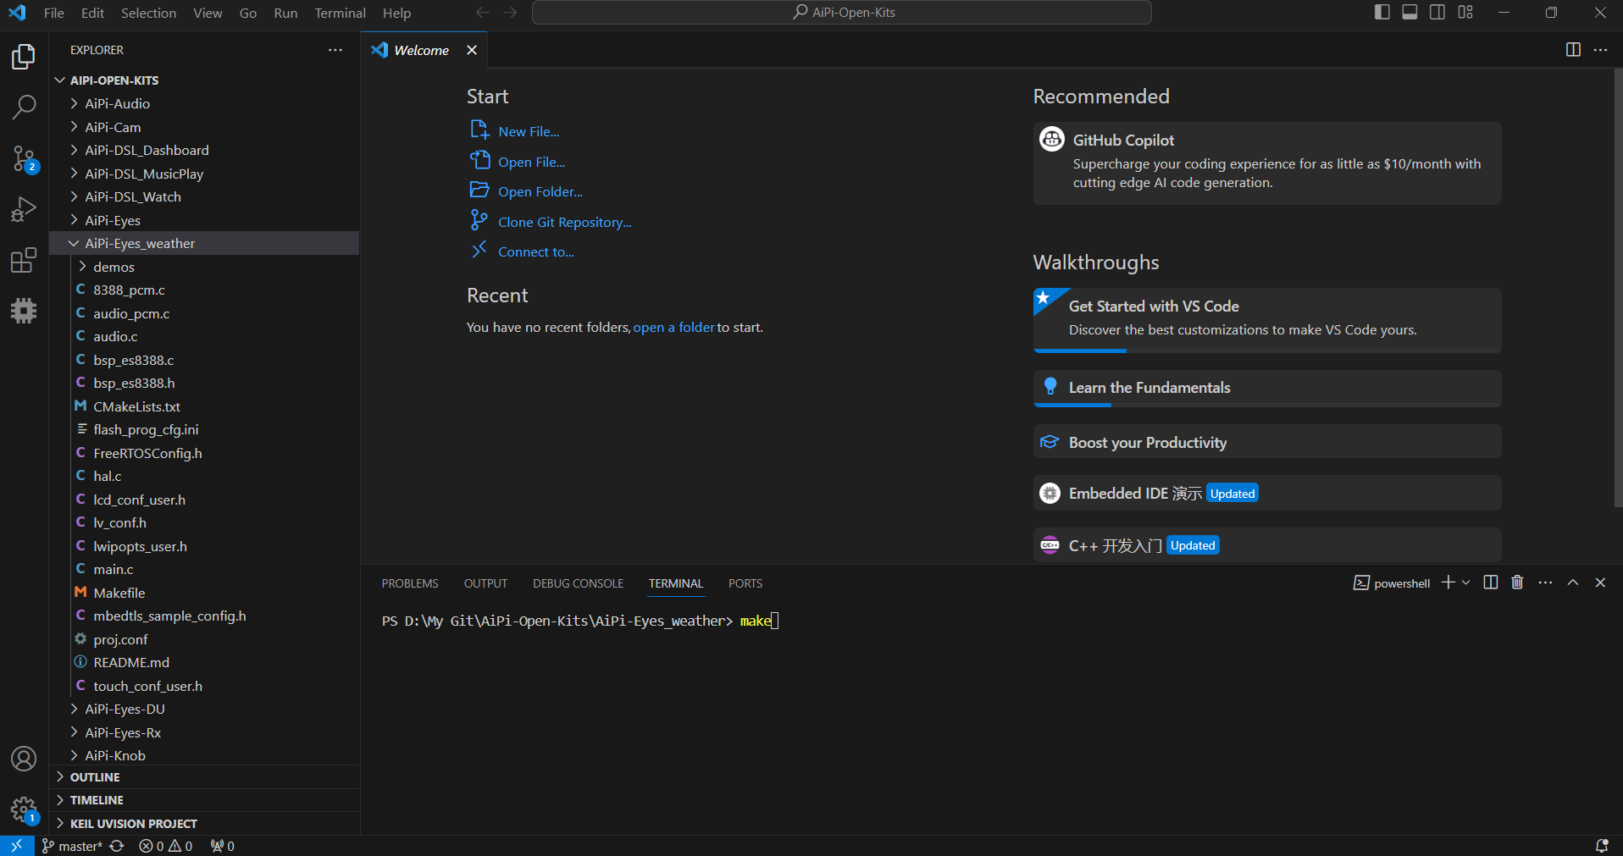
Task: Expand the KEIL UVISION PROJECT section
Action: click(x=204, y=823)
